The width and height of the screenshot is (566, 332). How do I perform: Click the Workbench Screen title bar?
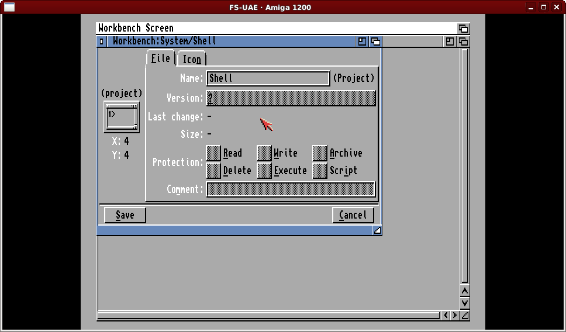[277, 28]
